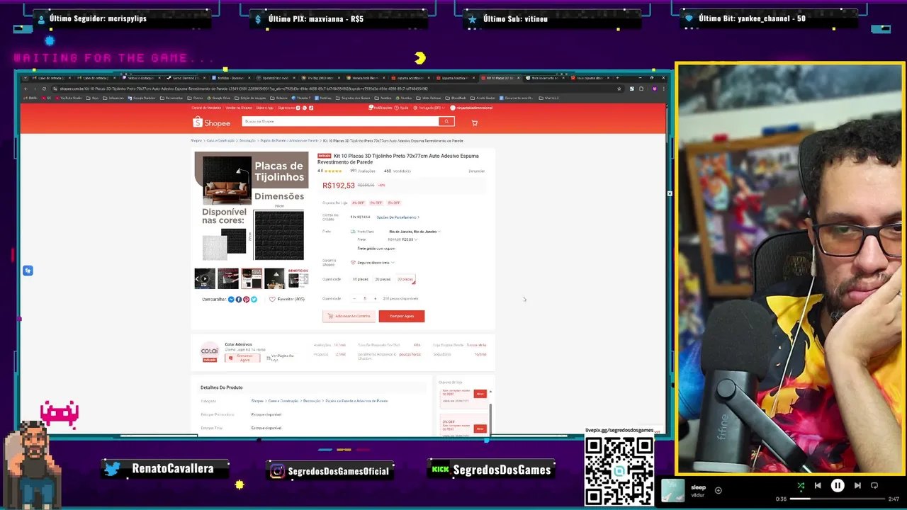The height and width of the screenshot is (510, 907).
Task: Click the livepix QR code
Action: pos(619,471)
